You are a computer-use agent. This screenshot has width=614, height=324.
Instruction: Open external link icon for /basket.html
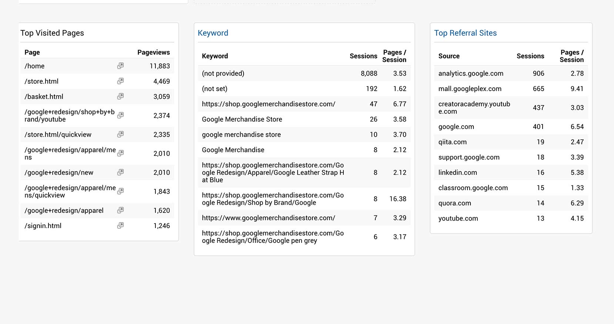click(x=120, y=96)
